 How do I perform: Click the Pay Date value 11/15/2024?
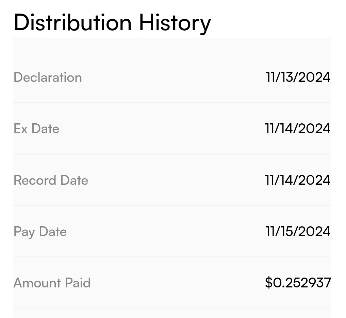click(298, 232)
